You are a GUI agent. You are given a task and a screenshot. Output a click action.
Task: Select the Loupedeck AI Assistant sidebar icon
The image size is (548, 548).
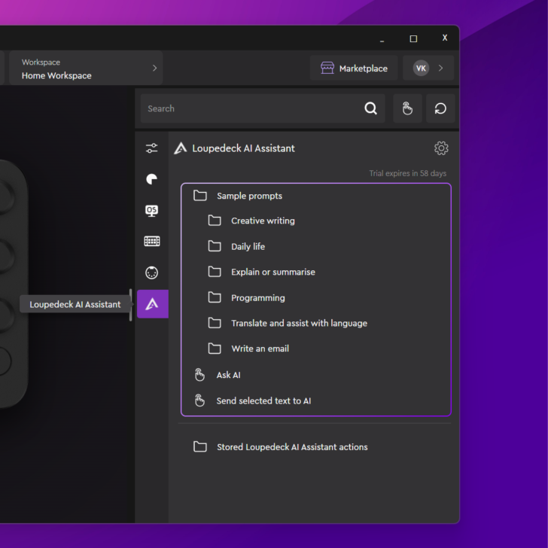point(153,304)
